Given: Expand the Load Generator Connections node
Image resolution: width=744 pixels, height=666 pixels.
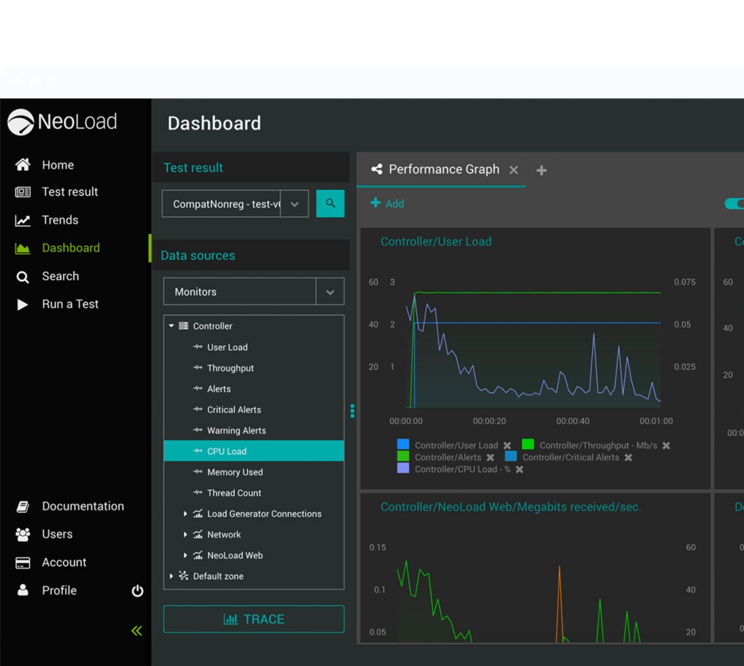Looking at the screenshot, I should point(185,514).
